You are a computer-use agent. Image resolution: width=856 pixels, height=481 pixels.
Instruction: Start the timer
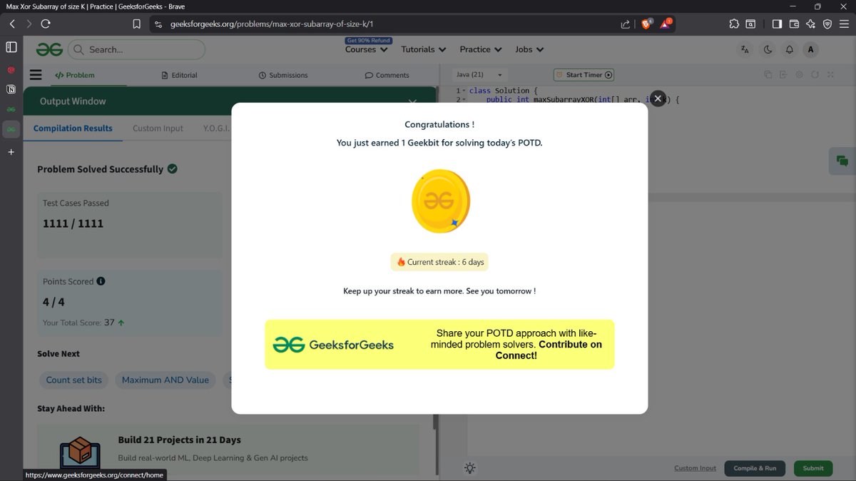584,75
